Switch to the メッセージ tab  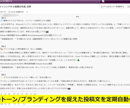point(3,12)
